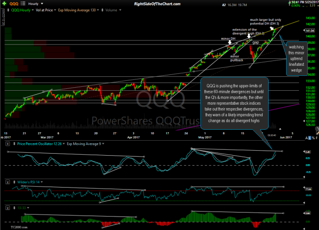
Task: Click the TC2000.com label
Action: [19, 227]
